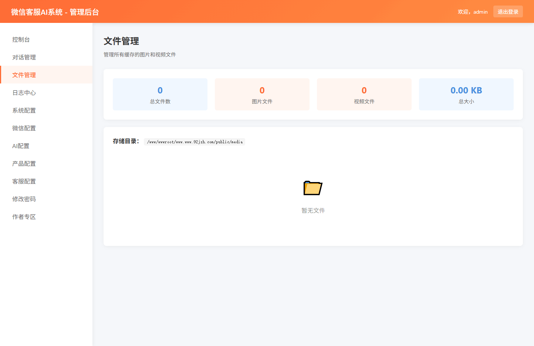Click the 欢迎，admin greeting text

click(472, 11)
